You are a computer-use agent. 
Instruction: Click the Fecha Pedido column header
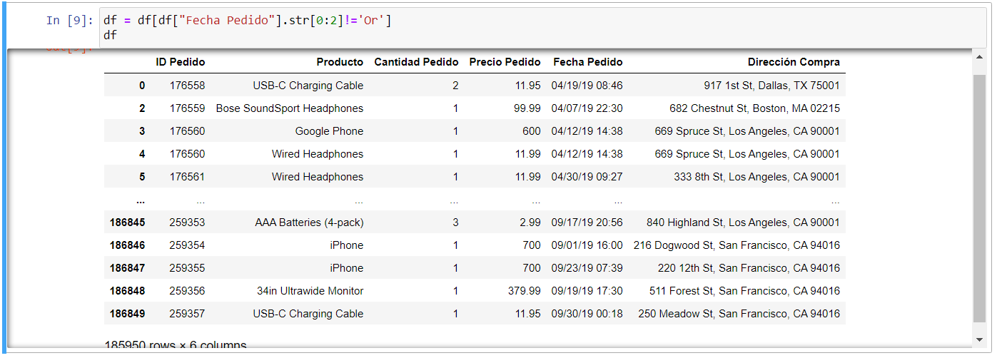[587, 62]
